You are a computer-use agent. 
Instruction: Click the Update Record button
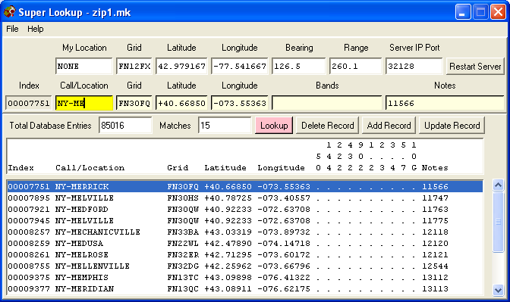pos(452,126)
